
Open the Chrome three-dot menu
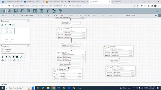pos(159,6)
